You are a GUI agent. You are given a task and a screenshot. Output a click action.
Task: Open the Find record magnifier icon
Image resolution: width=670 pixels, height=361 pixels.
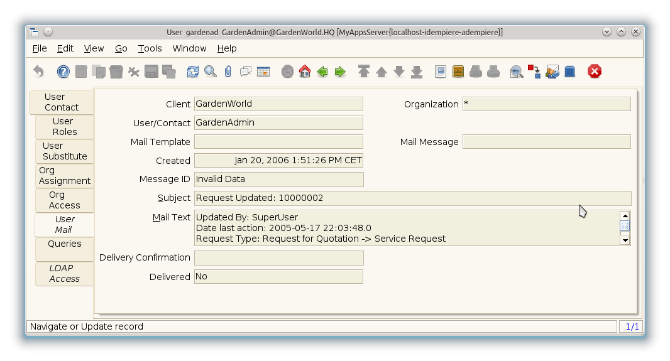[x=211, y=72]
